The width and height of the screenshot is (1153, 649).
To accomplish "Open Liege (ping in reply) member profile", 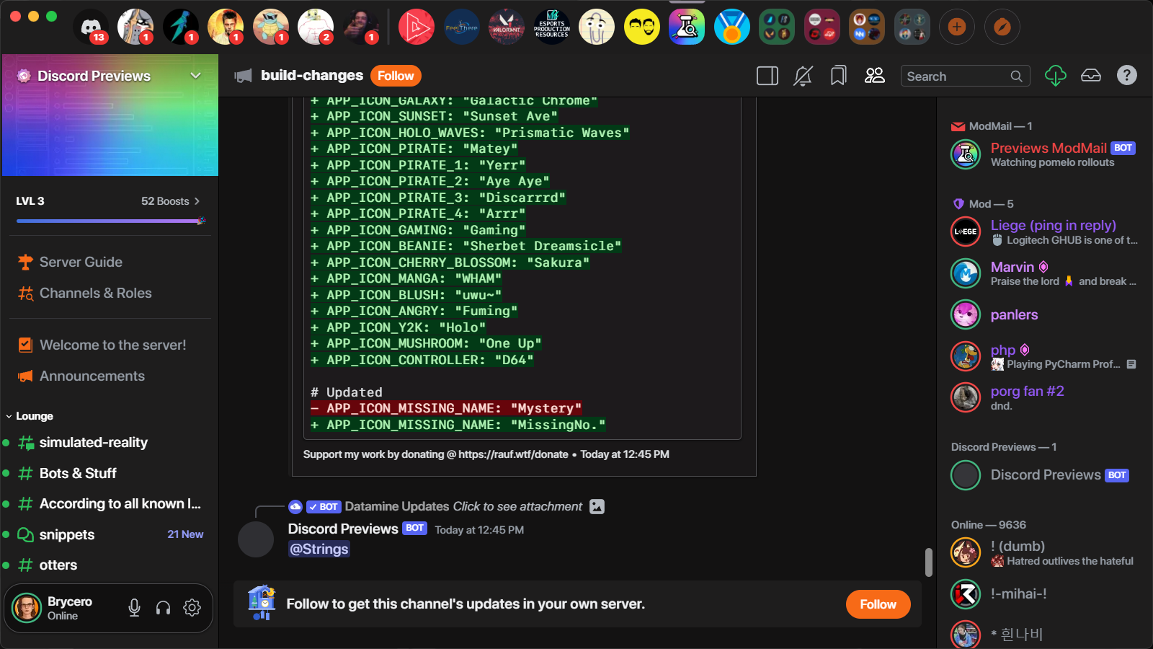I will coord(1043,232).
